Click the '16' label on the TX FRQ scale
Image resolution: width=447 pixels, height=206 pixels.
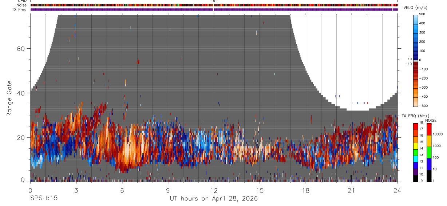pos(422,136)
